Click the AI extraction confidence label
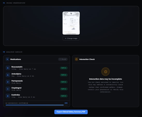Screen dimensions: 142x117 tap(17, 103)
